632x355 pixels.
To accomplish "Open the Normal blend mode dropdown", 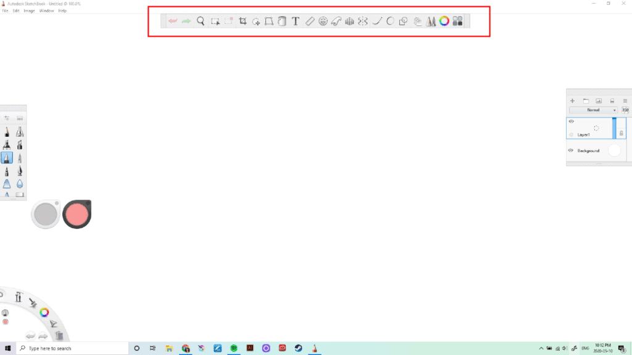I will point(594,110).
